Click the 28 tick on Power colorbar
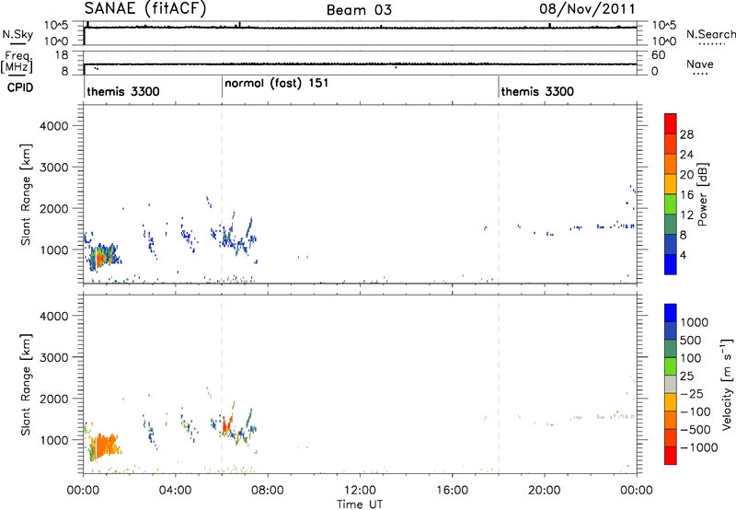The width and height of the screenshot is (736, 510). coord(686,134)
